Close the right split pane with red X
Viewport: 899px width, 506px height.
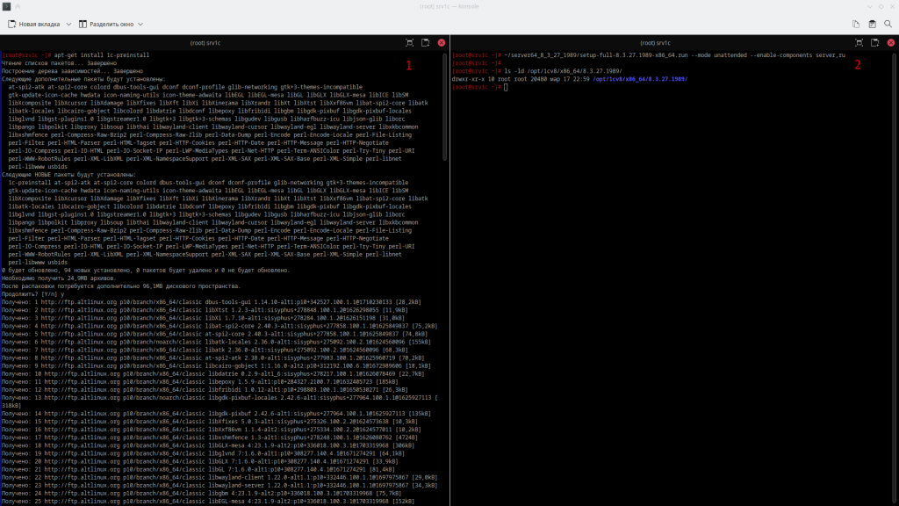[x=891, y=42]
